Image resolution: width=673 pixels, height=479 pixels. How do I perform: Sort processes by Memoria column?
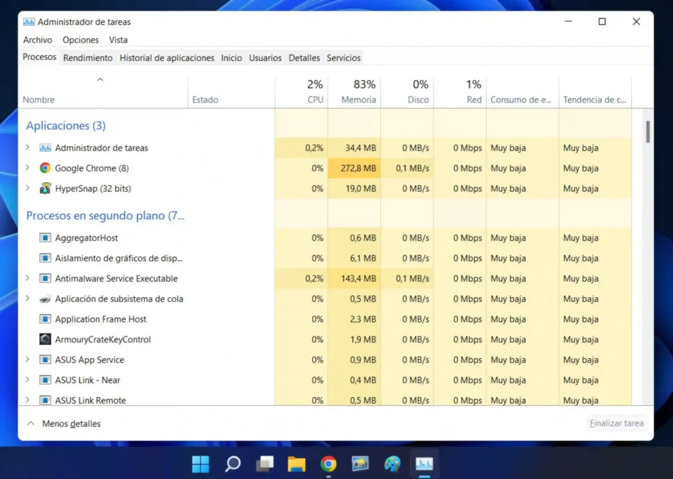[354, 92]
